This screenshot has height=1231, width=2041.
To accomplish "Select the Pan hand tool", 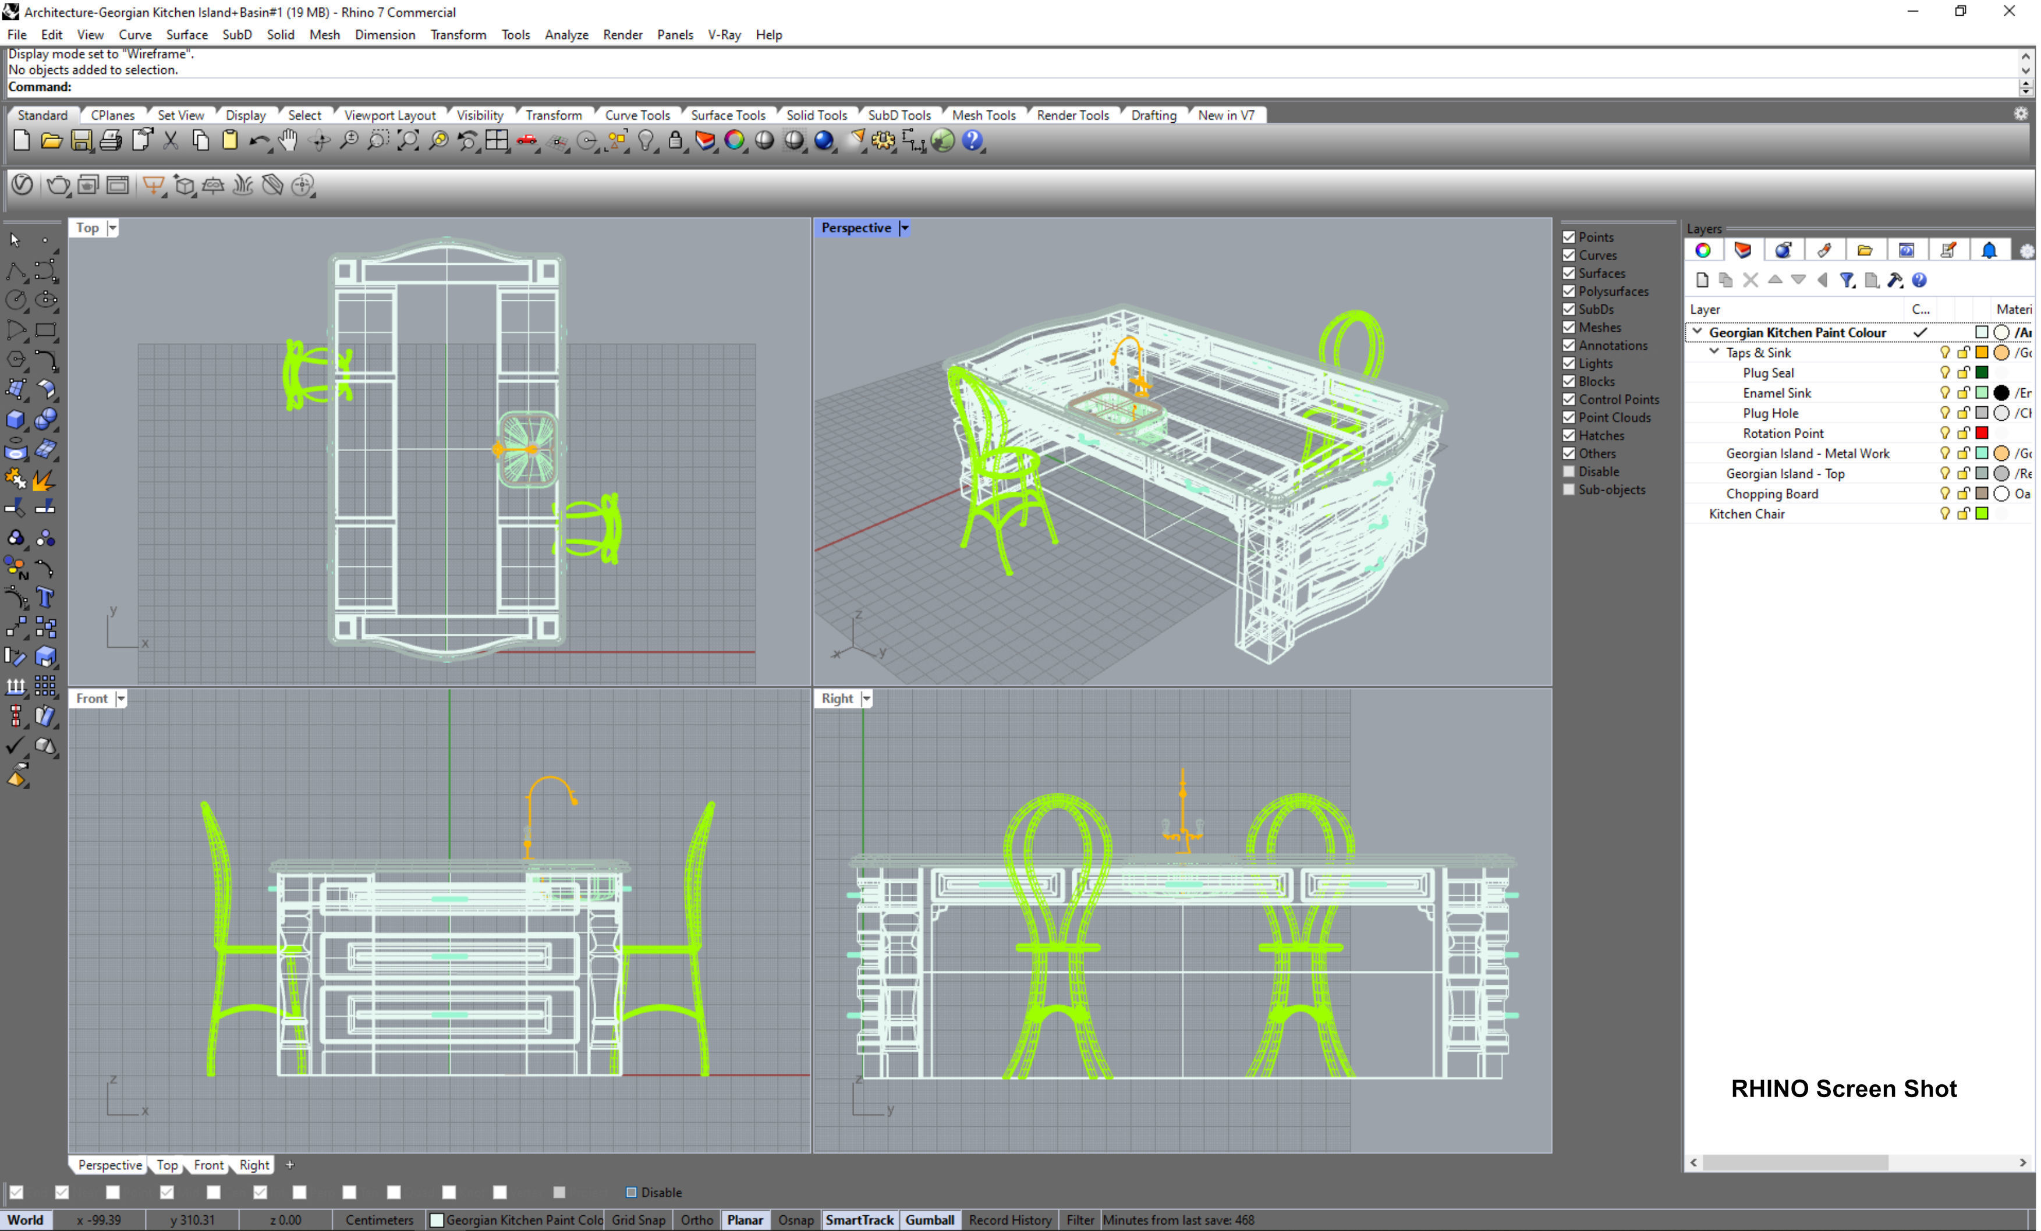I will pyautogui.click(x=288, y=141).
